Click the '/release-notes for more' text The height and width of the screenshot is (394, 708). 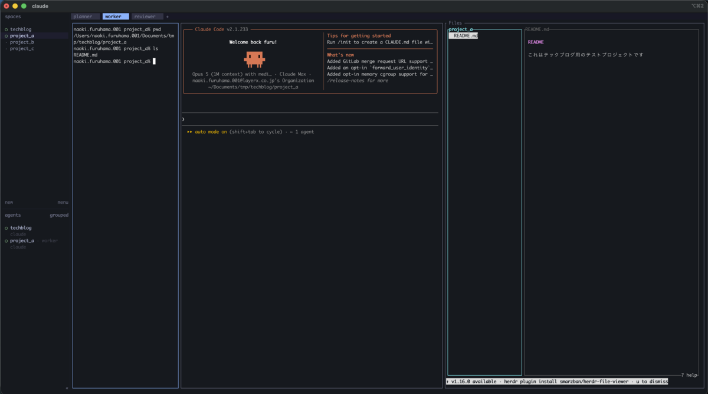coord(358,81)
